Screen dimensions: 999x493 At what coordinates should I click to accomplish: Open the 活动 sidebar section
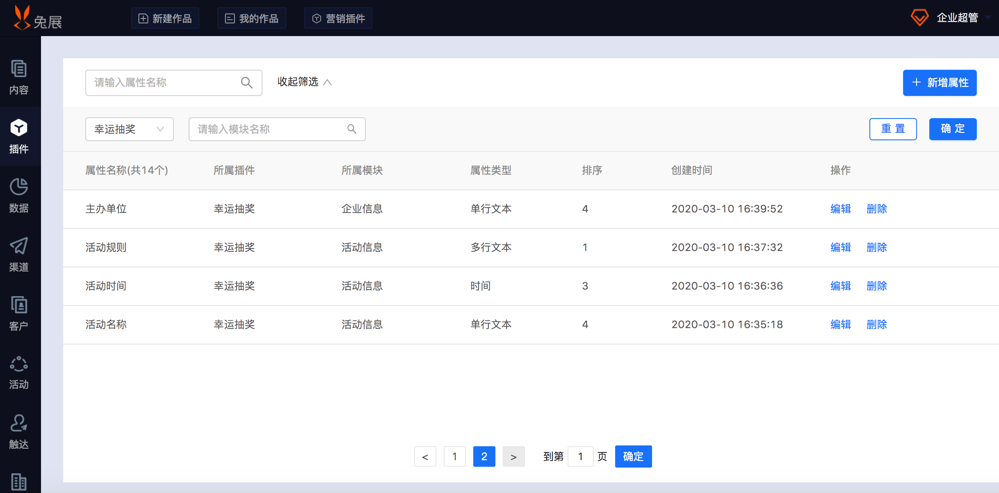pos(19,372)
